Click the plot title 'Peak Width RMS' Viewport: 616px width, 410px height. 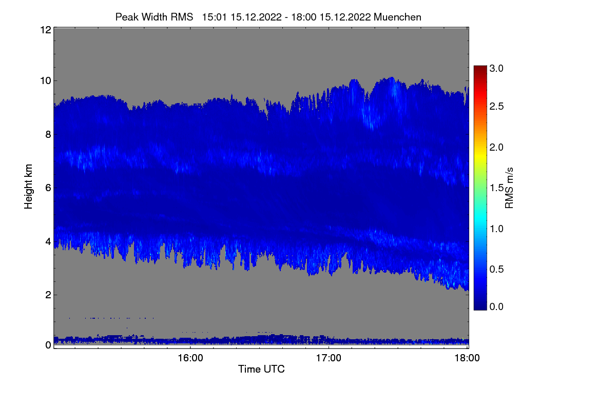(154, 17)
